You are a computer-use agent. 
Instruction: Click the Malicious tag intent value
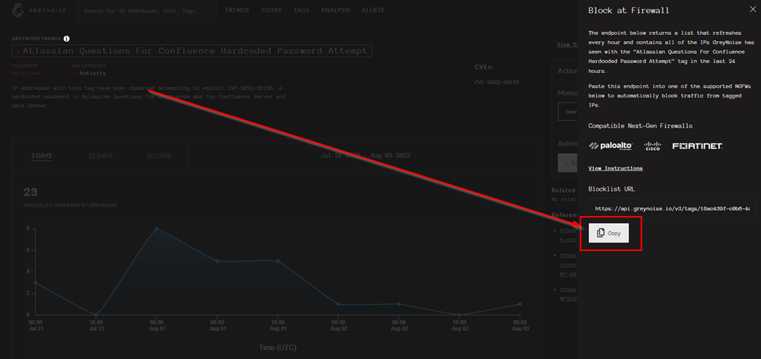(x=27, y=73)
